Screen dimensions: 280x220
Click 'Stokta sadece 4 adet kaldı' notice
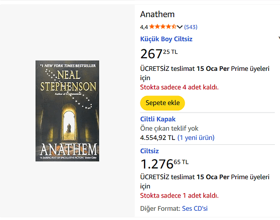179,87
